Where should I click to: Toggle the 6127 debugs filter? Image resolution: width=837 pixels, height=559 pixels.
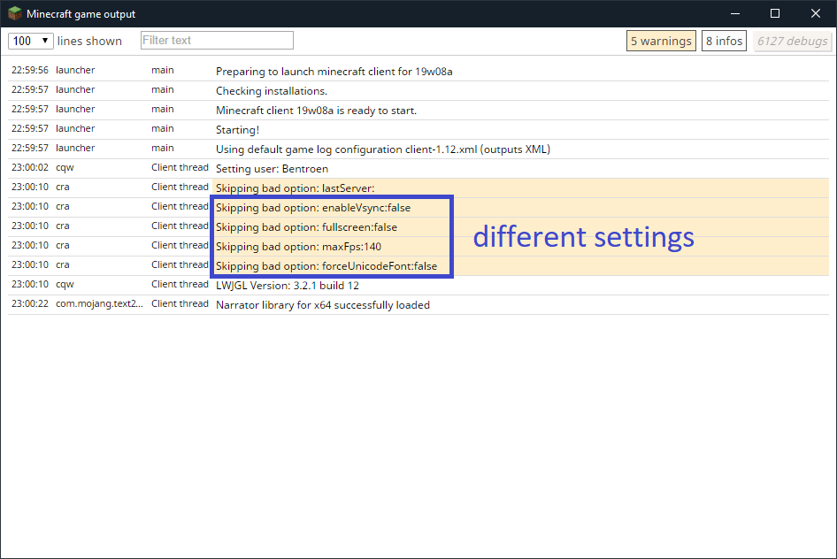793,41
